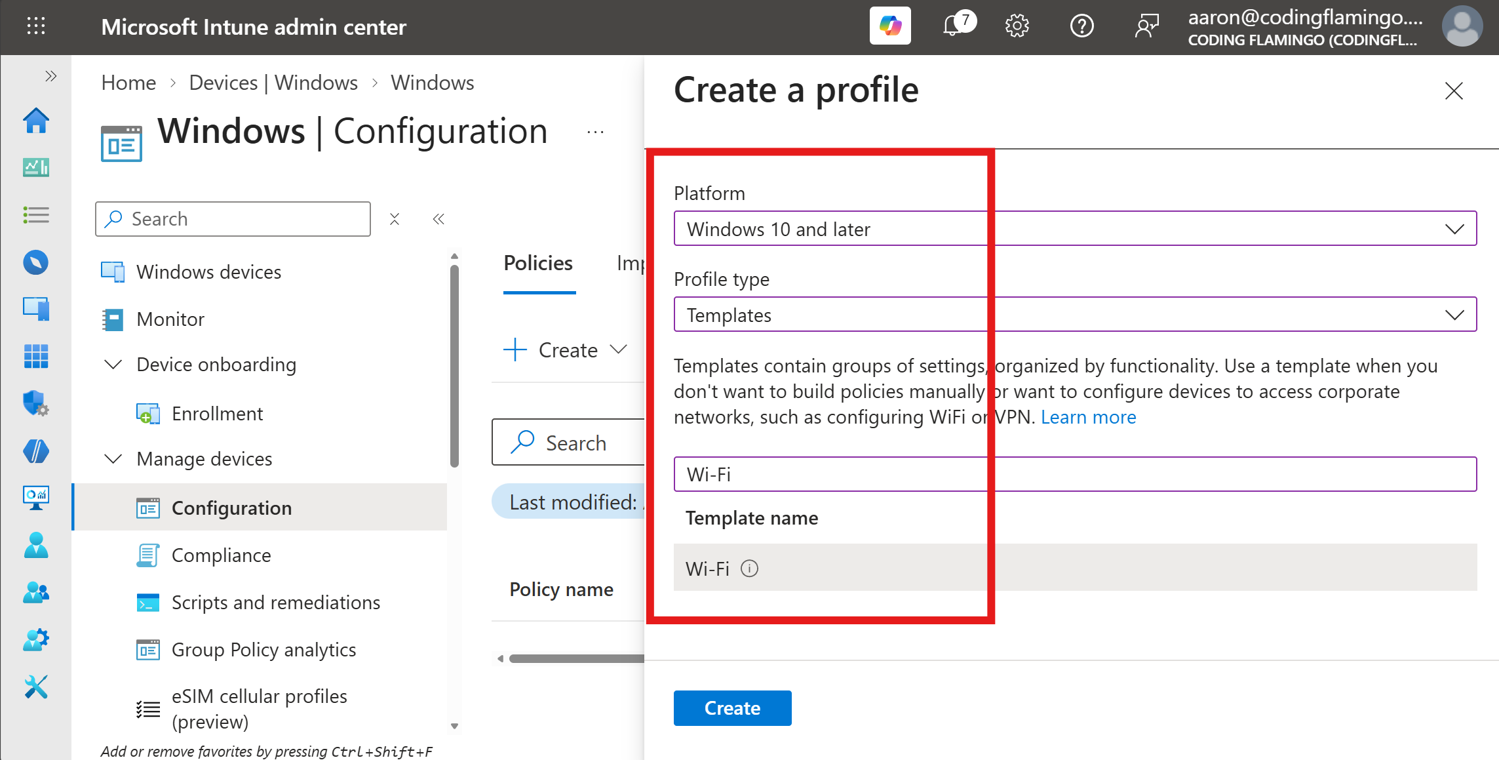Expand the left navigation sidebar chevrons
The image size is (1499, 760).
click(x=50, y=76)
